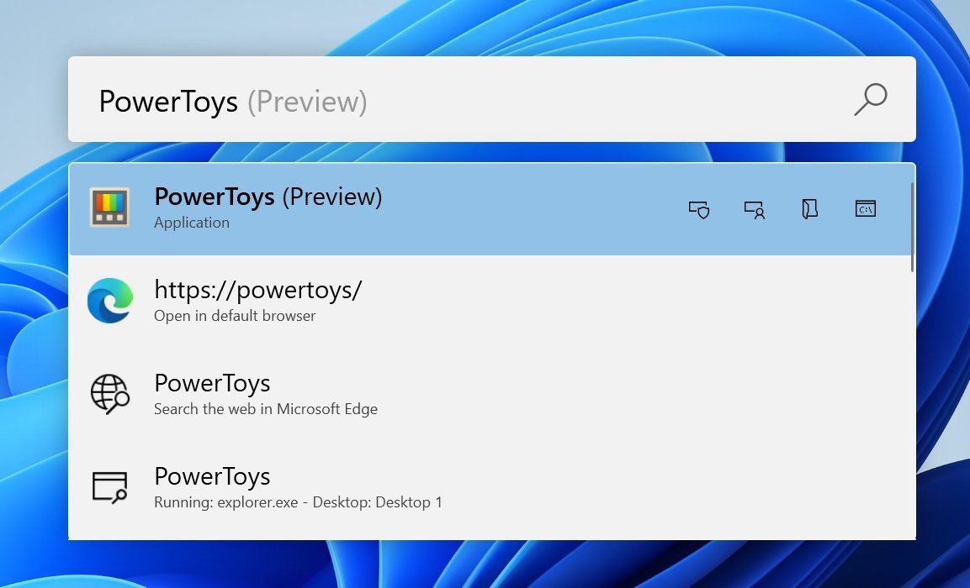Click the Microsoft Edge logo icon
The height and width of the screenshot is (588, 970).
point(110,301)
